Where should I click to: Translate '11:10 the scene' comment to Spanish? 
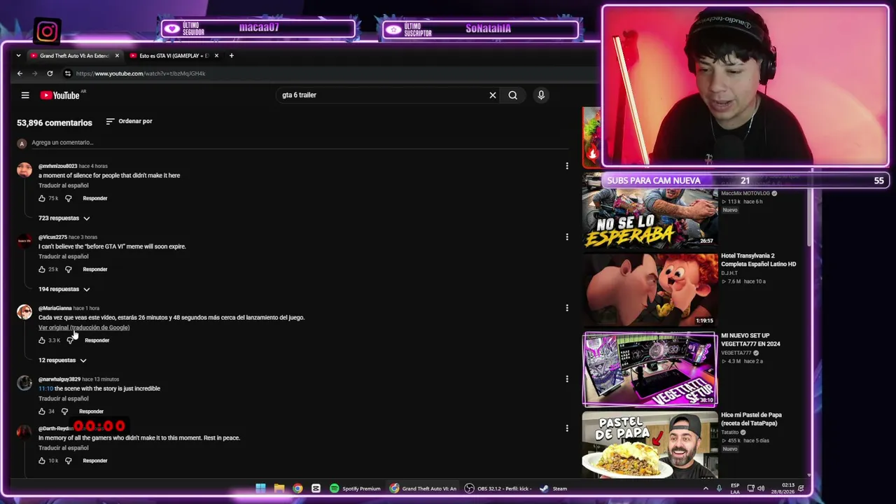(x=64, y=399)
